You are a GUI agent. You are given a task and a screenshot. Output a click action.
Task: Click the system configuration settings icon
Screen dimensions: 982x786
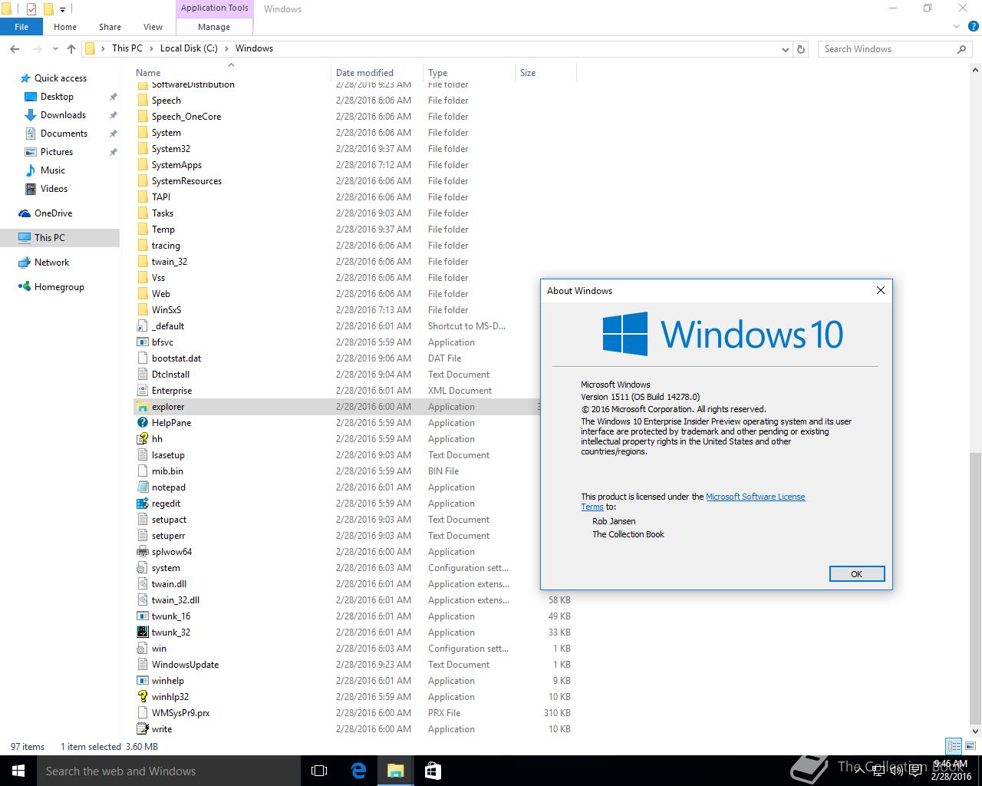coord(142,568)
